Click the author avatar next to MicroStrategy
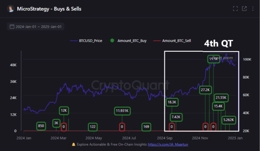The image size is (260, 151). click(11, 9)
